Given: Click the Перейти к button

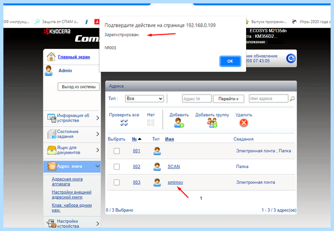Looking at the screenshot, I should (228, 99).
